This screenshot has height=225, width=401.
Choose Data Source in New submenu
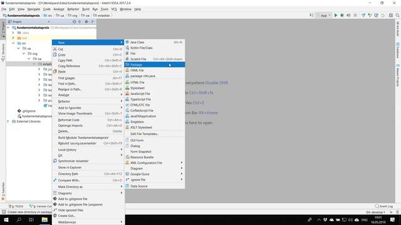tap(155, 186)
